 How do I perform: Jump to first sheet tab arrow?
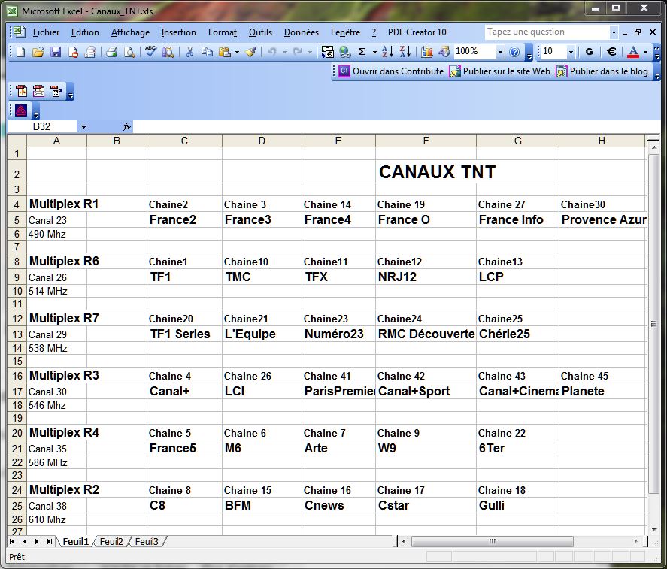click(x=12, y=541)
